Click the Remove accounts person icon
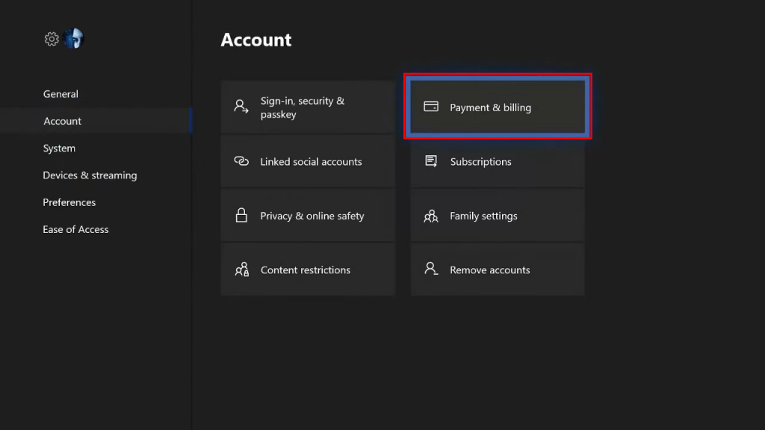Screen dimensions: 765x430 coord(430,269)
